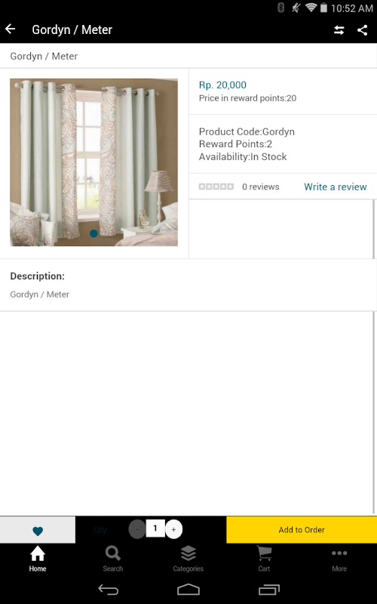The image size is (377, 604).
Task: Tap the Android back navigation button
Action: tap(108, 590)
